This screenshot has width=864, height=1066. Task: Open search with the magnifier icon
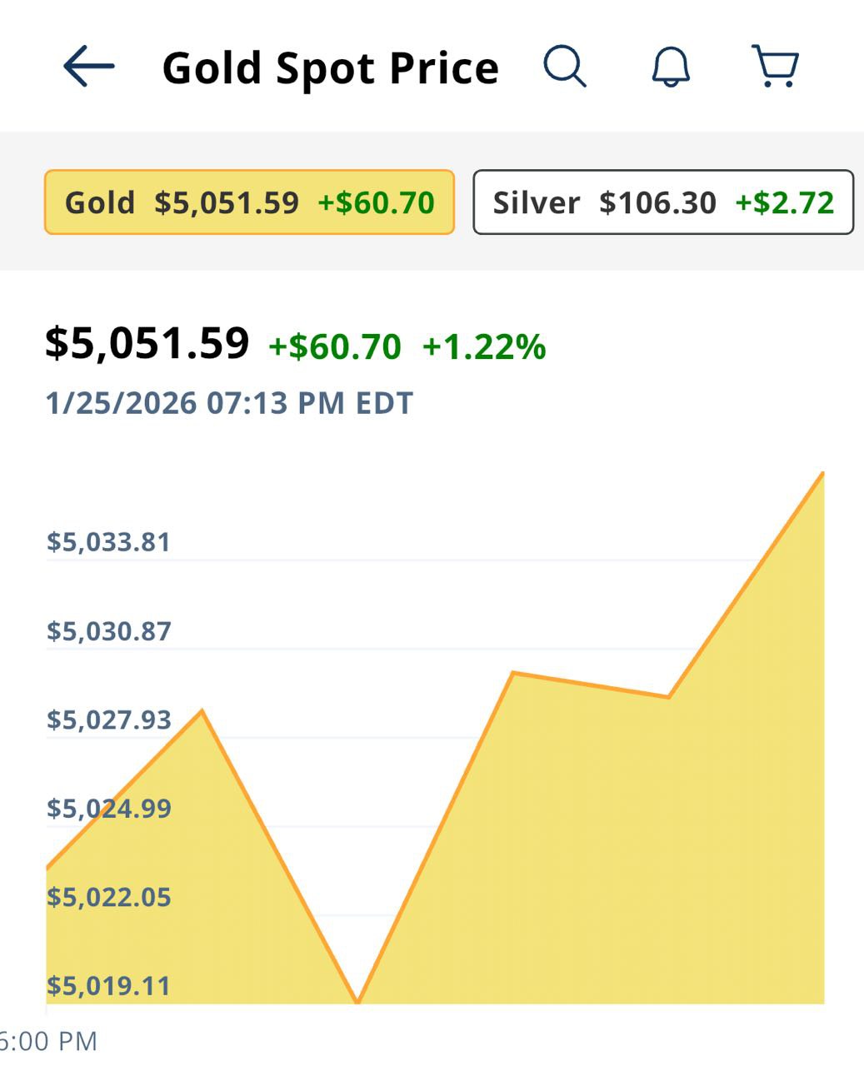pyautogui.click(x=565, y=66)
